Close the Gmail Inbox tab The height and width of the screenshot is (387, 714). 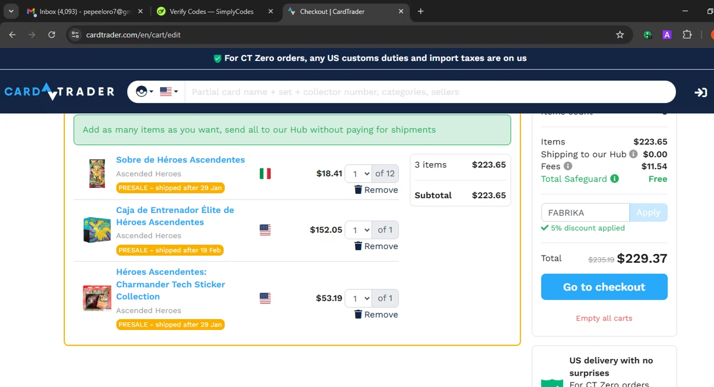pyautogui.click(x=140, y=11)
